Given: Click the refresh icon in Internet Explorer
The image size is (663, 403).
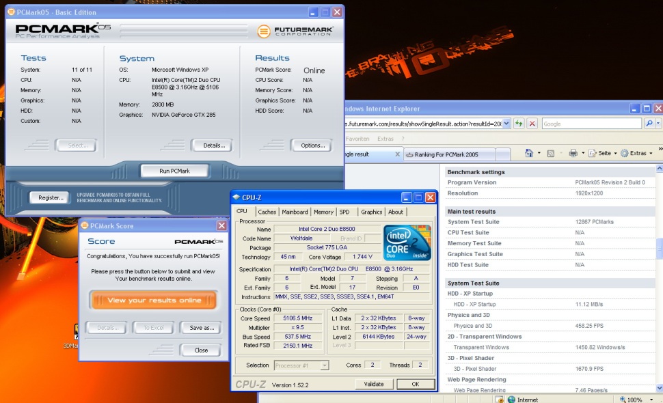Looking at the screenshot, I should click(519, 124).
